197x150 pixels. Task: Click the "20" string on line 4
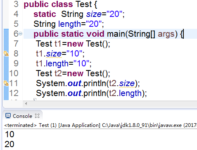click(x=114, y=14)
